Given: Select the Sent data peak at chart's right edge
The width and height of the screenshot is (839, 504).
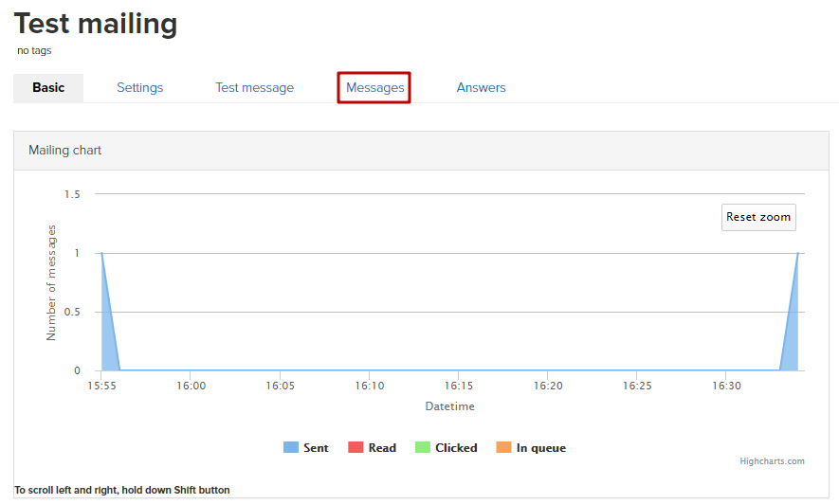Looking at the screenshot, I should coord(798,254).
